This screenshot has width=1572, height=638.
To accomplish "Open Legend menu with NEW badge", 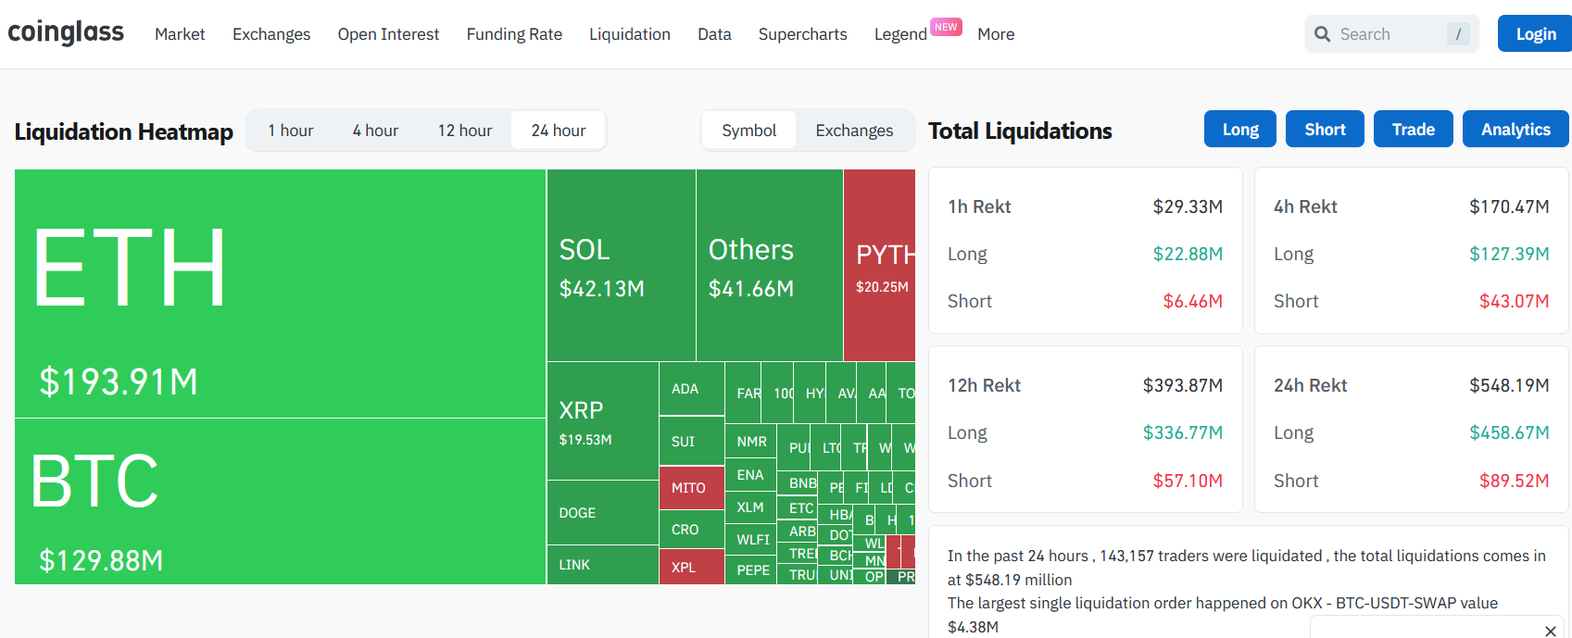I will (x=900, y=34).
